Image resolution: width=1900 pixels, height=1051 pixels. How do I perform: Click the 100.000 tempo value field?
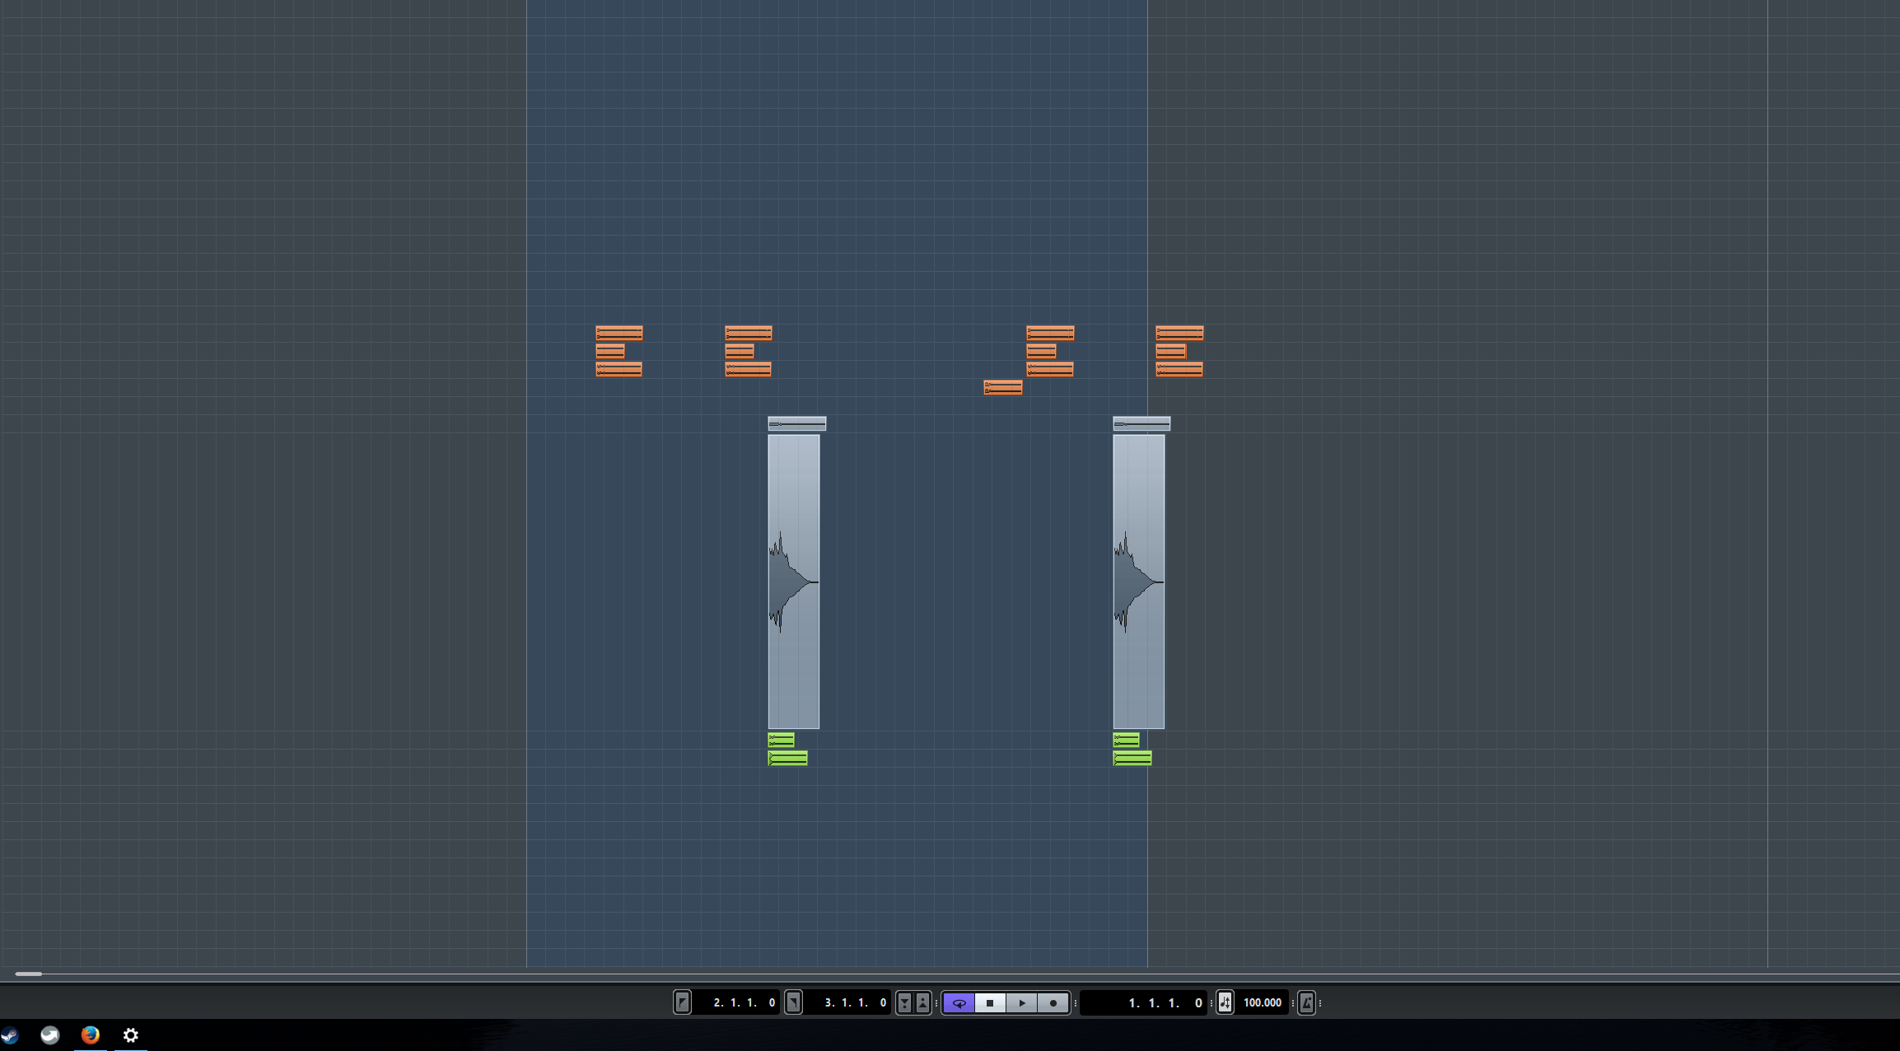(1262, 1002)
